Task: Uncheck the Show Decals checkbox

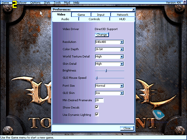Action: [97, 107]
